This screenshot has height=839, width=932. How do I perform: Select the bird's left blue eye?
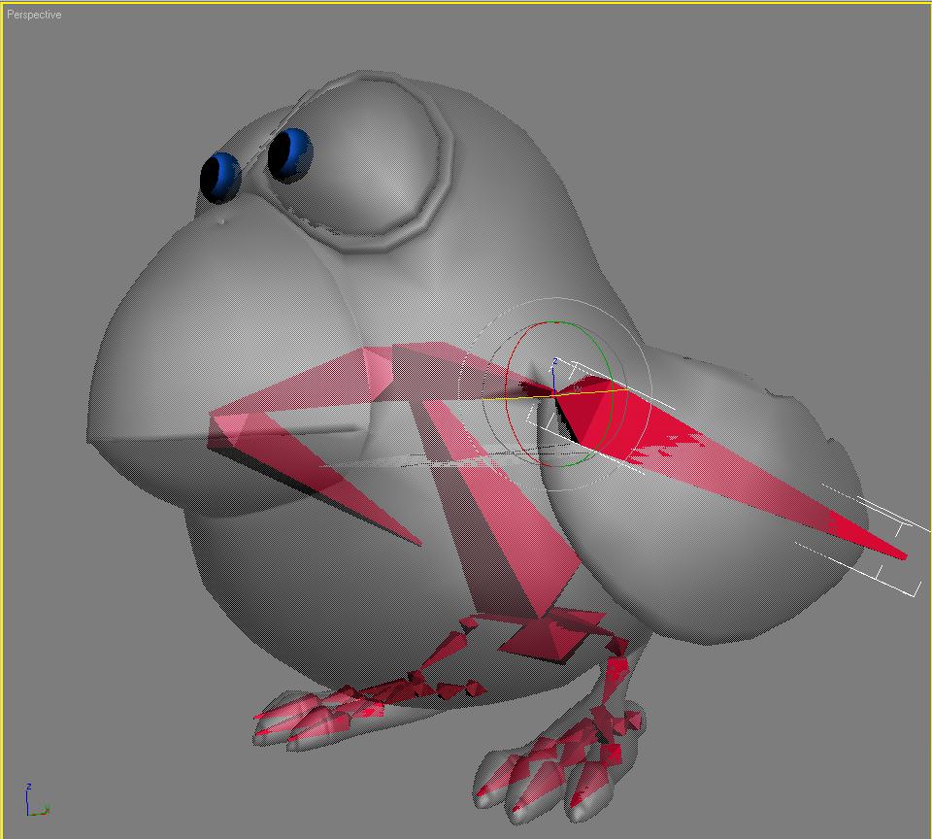pyautogui.click(x=220, y=177)
